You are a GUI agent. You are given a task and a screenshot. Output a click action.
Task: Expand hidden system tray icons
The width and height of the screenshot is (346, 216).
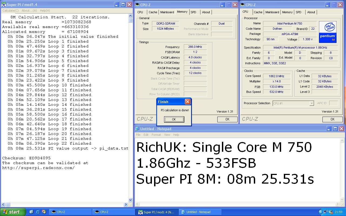click(x=321, y=212)
